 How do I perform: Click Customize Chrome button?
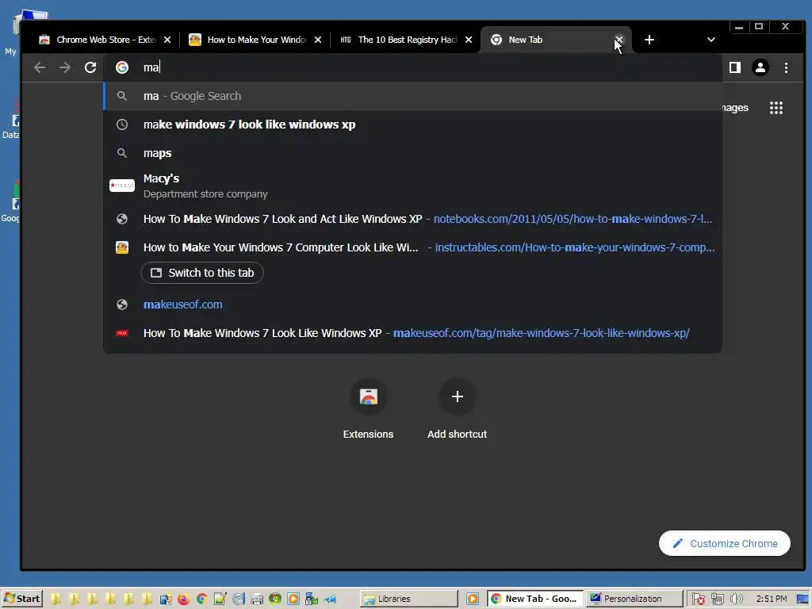(725, 543)
